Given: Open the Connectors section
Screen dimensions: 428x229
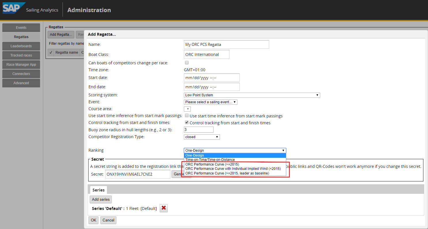Looking at the screenshot, I should (21, 74).
